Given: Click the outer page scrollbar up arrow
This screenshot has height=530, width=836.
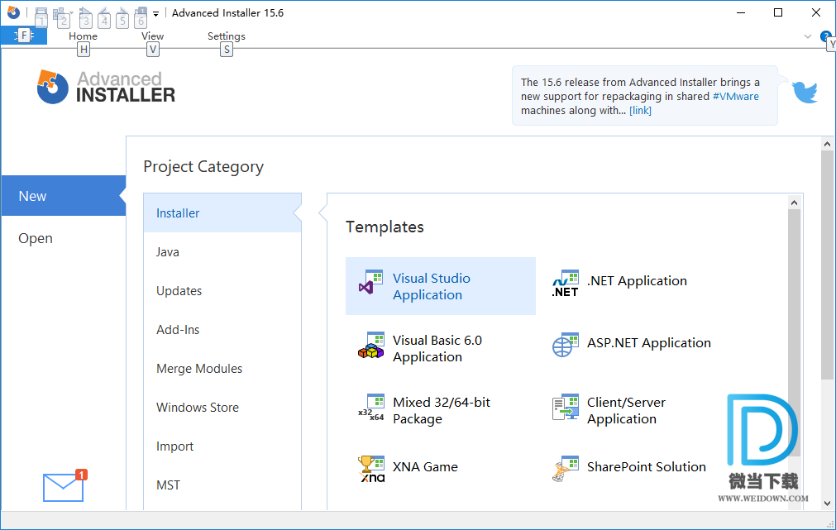Looking at the screenshot, I should (x=828, y=144).
